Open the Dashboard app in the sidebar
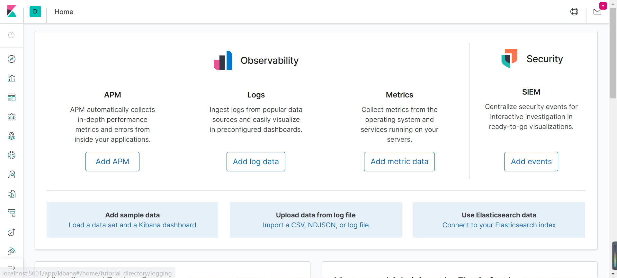Screen dimensions: 617x278 pyautogui.click(x=12, y=97)
